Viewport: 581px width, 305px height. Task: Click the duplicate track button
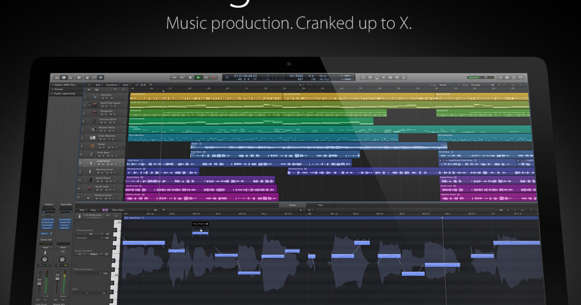click(x=97, y=89)
